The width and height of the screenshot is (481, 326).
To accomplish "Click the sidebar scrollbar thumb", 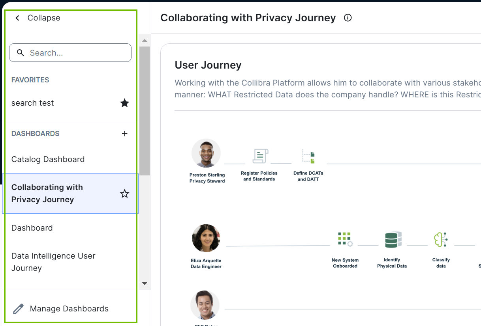I will (x=145, y=110).
